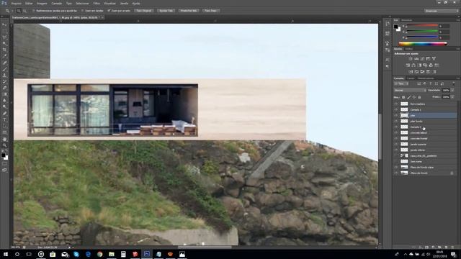The width and height of the screenshot is (461, 259).
Task: Select the Quick Selection tool
Action: pos(4,44)
